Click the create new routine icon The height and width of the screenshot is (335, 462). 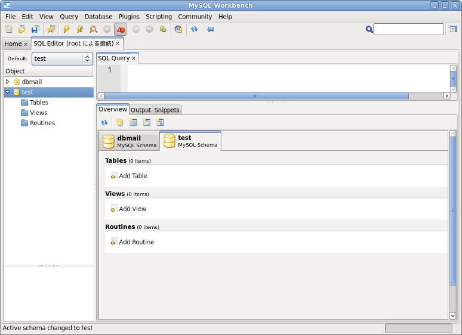pos(160,122)
